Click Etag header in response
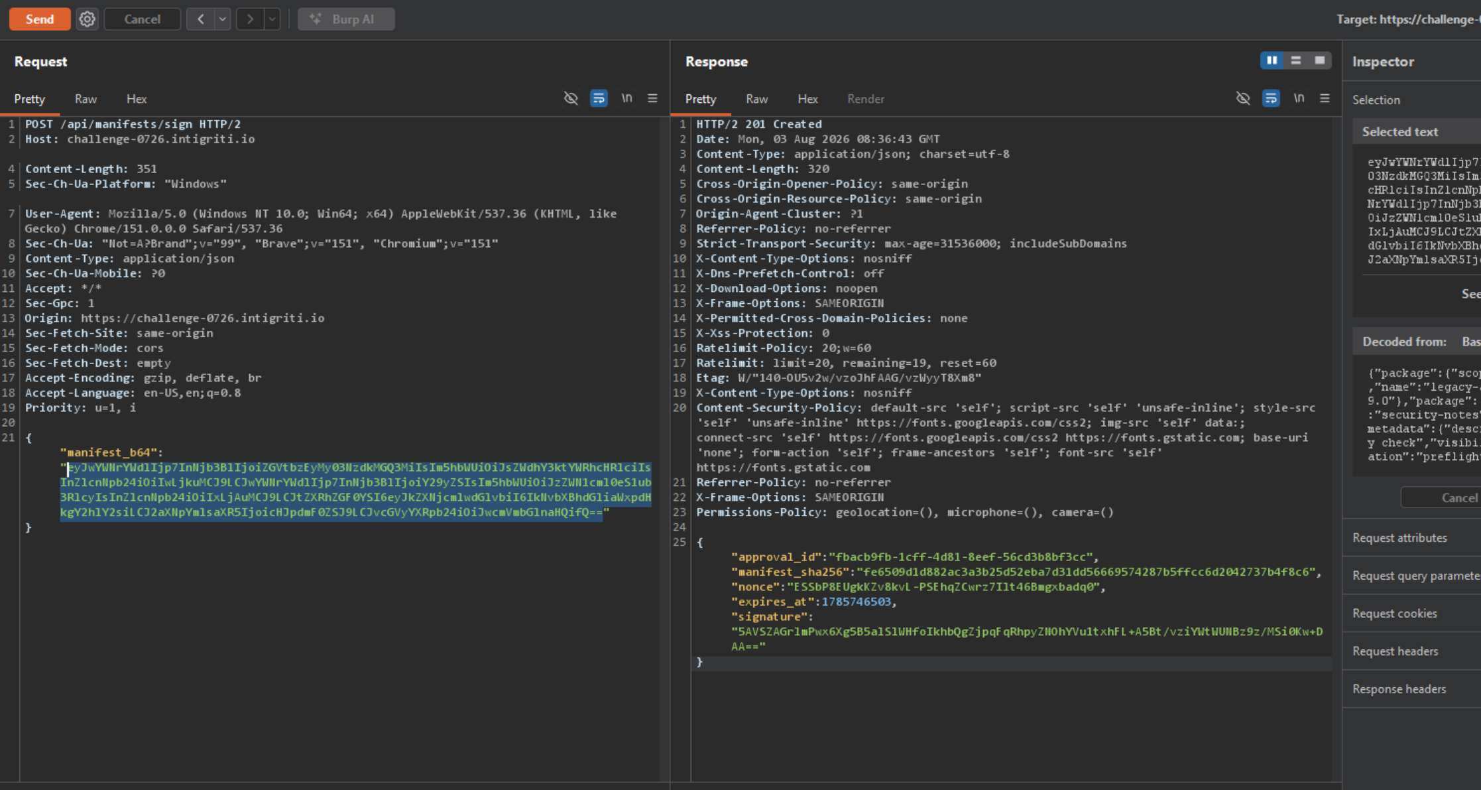 click(x=839, y=378)
